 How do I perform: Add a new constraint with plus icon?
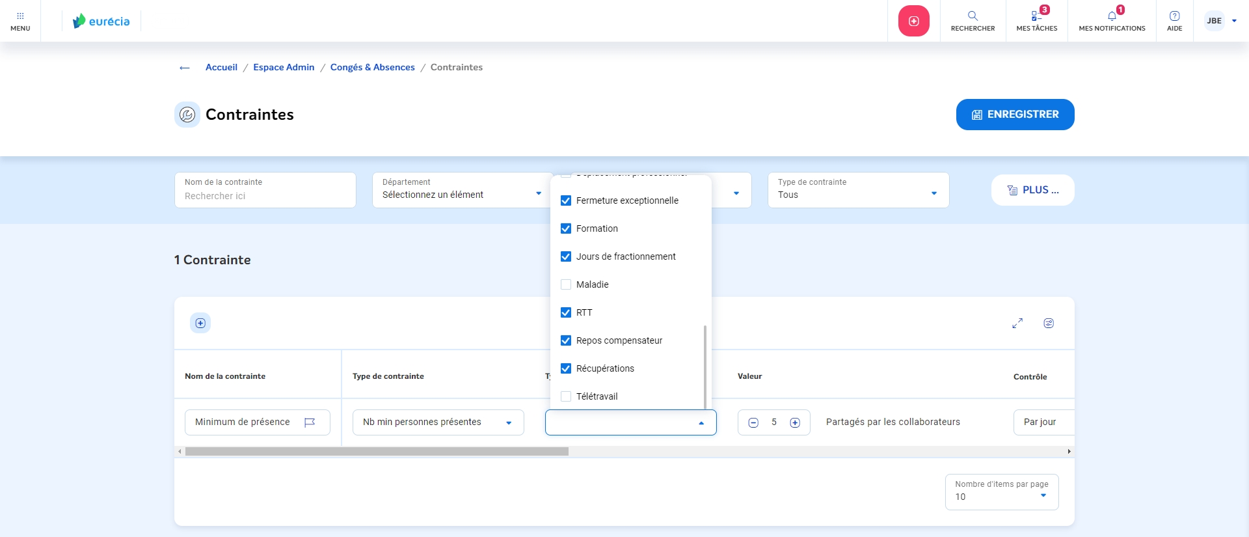click(200, 323)
